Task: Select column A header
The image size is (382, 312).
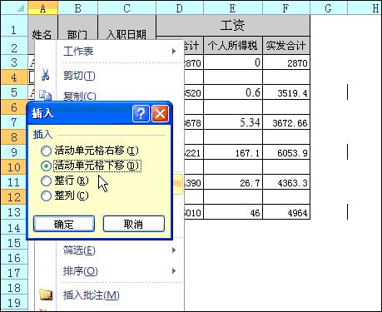Action: 42,7
